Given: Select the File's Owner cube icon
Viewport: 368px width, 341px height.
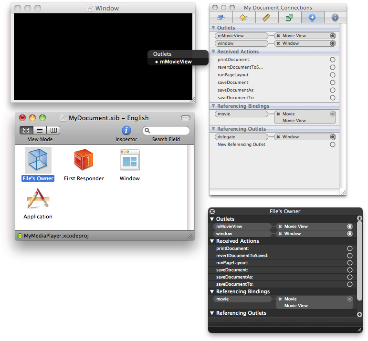Looking at the screenshot, I should [x=38, y=160].
